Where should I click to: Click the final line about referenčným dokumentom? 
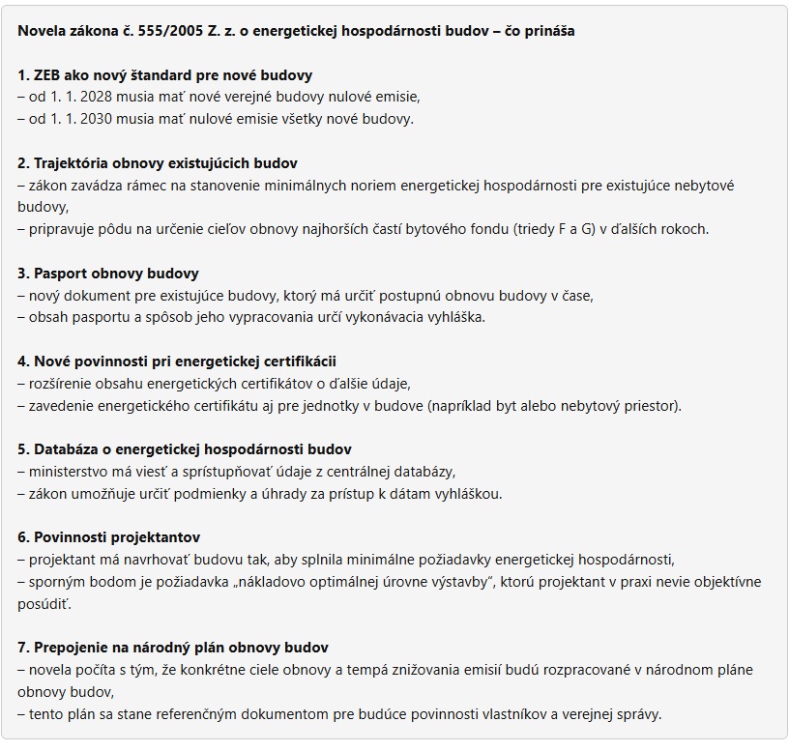(338, 713)
